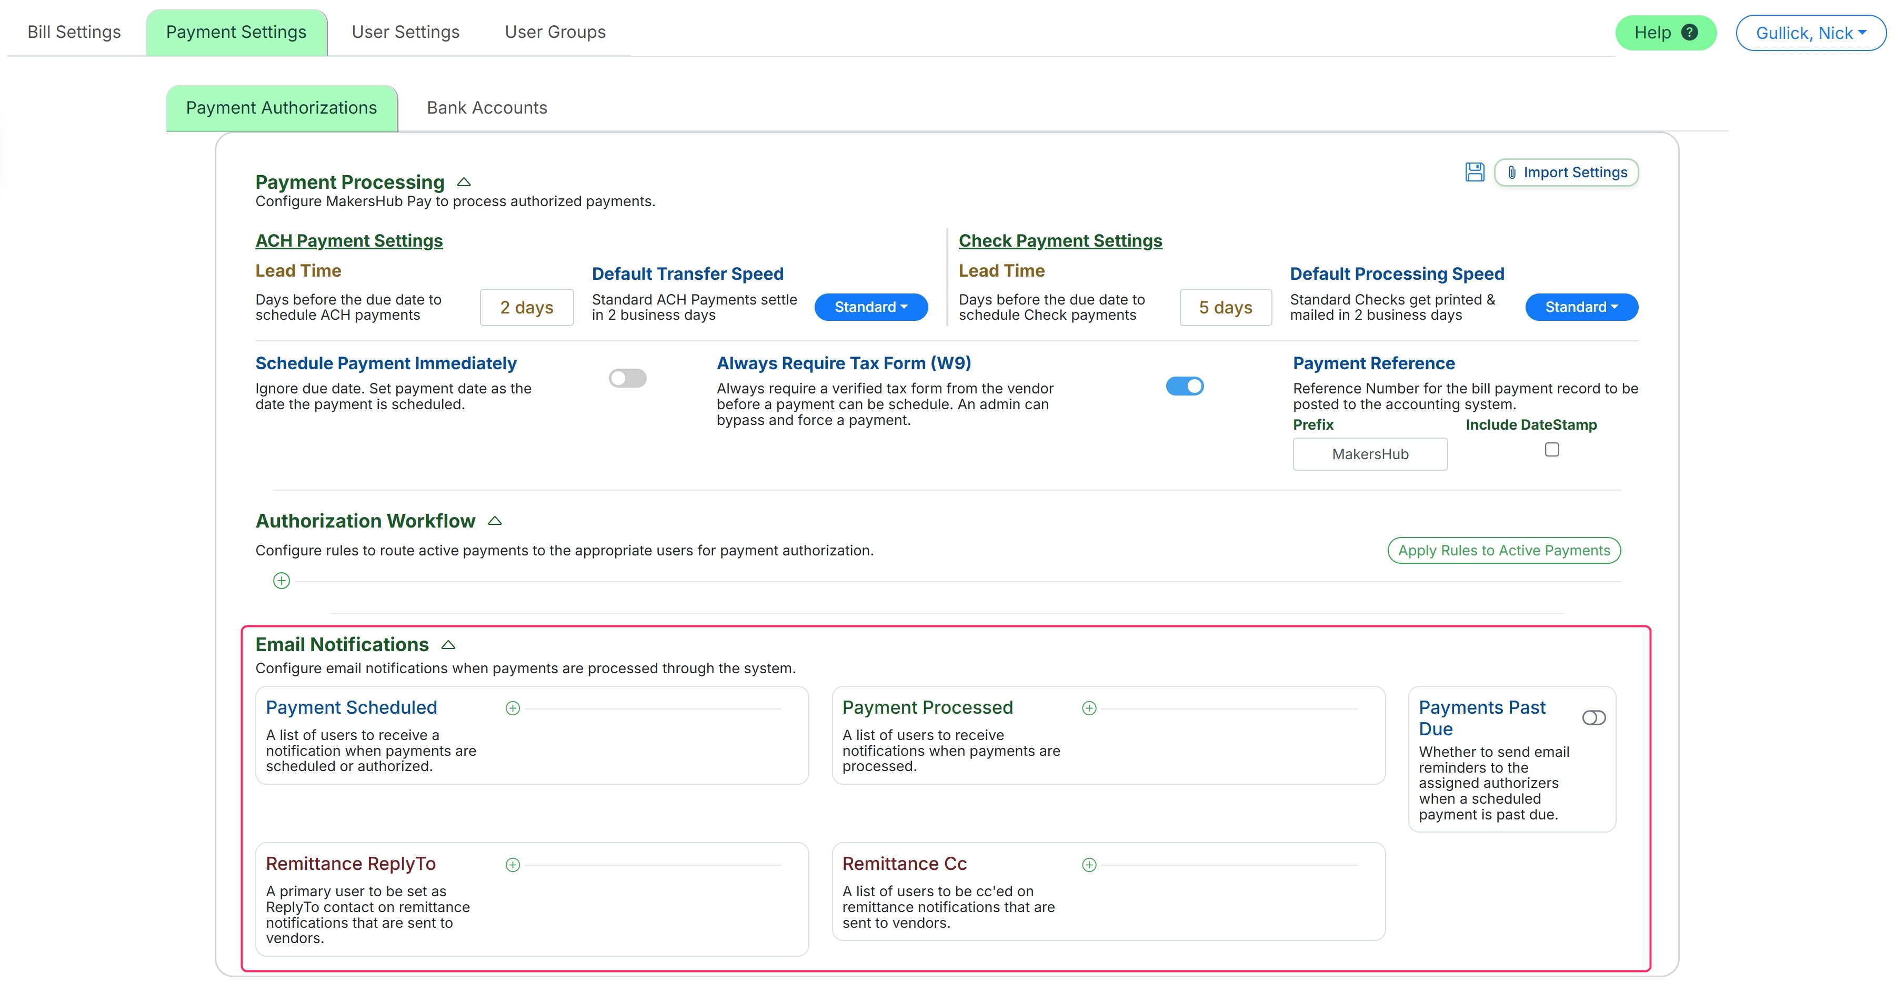Check the Include DateStamp checkbox
Viewport: 1895px width, 993px height.
[x=1551, y=450]
